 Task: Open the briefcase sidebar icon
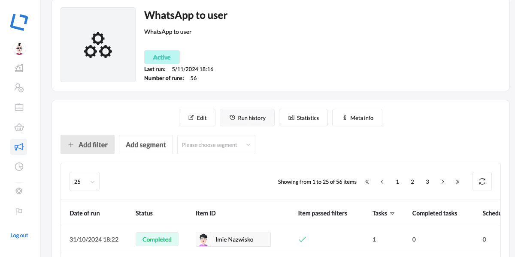pyautogui.click(x=19, y=107)
